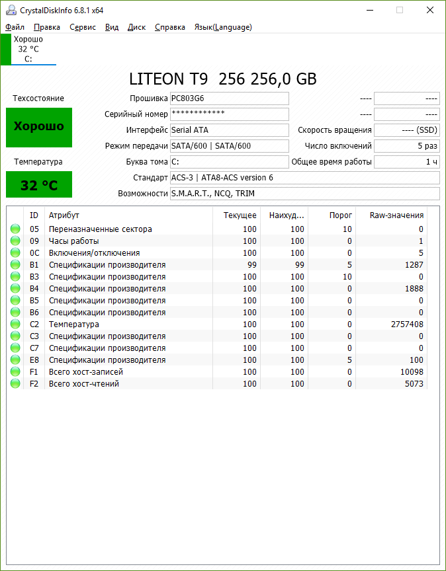
Task: Click the green status dot for attribute B6
Action: (15, 313)
